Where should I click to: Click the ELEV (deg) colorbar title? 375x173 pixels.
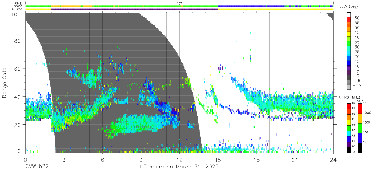pos(349,6)
